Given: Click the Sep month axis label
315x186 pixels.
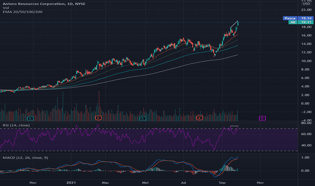Looking at the screenshot, I should coord(222,183).
